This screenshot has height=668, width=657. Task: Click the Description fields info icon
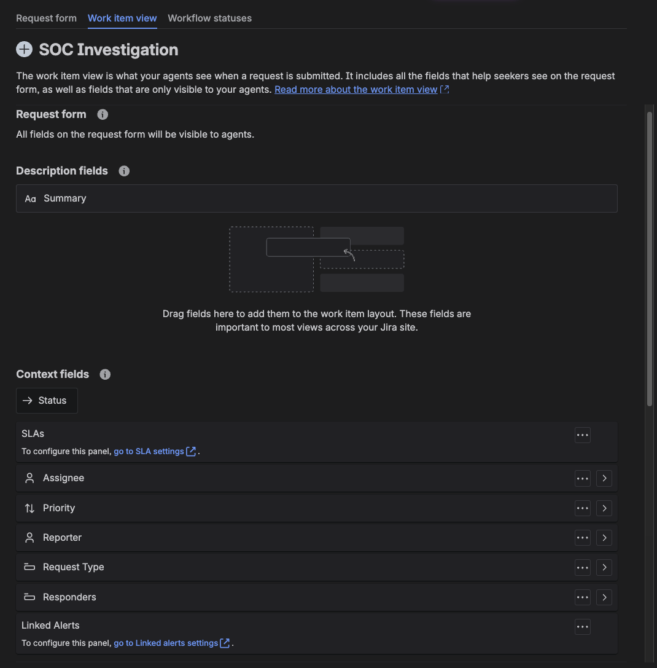click(124, 171)
